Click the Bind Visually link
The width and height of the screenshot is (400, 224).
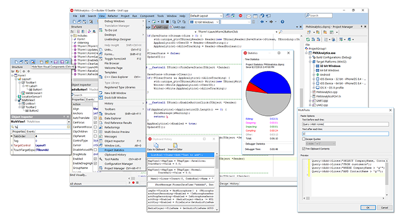(x=78, y=175)
